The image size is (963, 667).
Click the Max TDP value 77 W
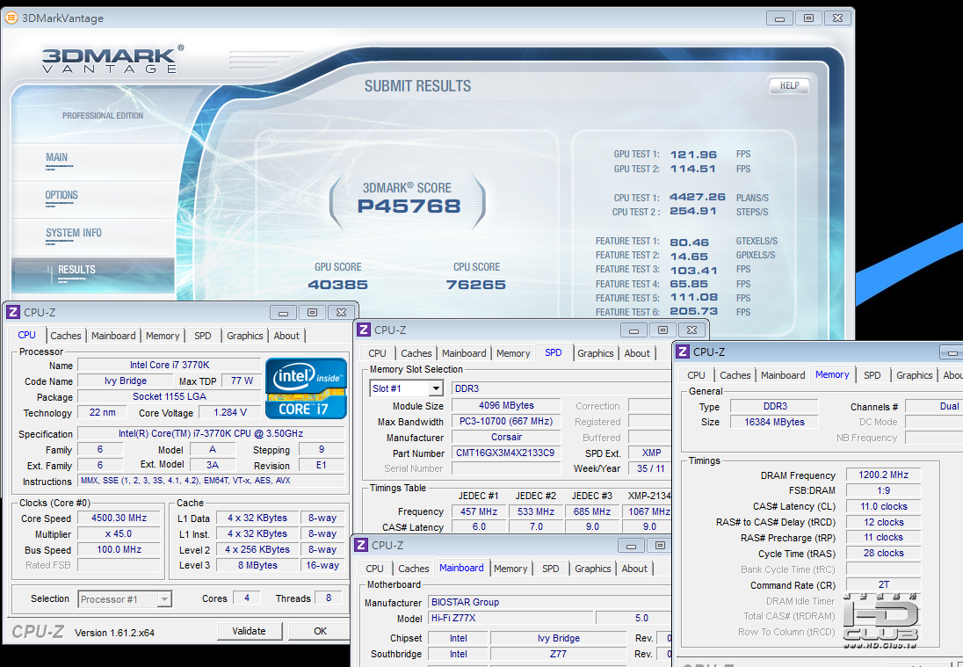tap(242, 381)
